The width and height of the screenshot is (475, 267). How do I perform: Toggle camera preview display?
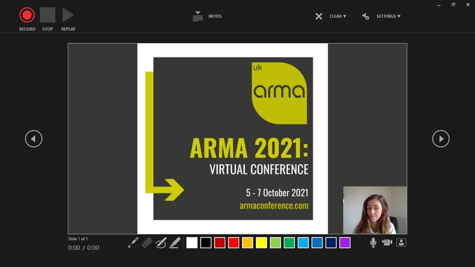401,242
